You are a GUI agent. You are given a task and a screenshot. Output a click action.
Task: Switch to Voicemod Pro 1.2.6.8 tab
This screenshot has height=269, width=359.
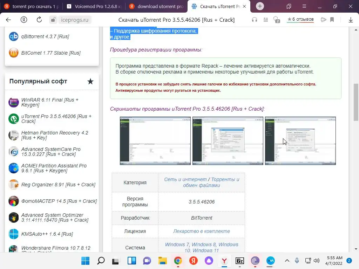click(x=94, y=6)
